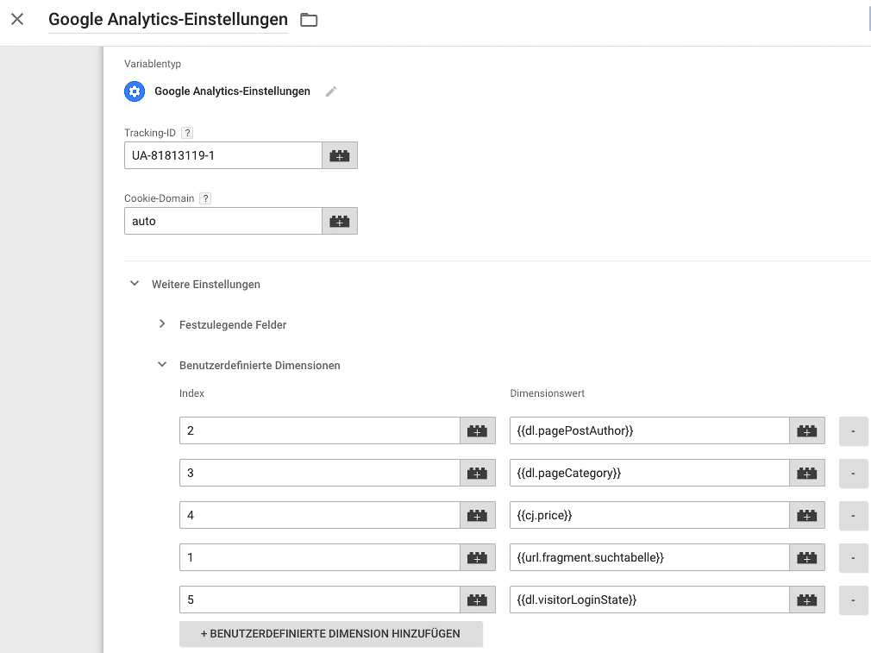Click the Tracking-ID input field
The image size is (871, 653).
pyautogui.click(x=223, y=155)
